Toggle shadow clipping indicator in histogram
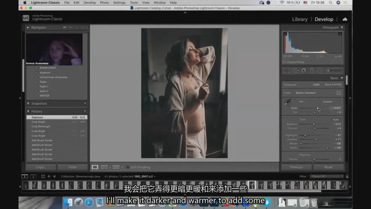This screenshot has width=371, height=209. click(285, 34)
